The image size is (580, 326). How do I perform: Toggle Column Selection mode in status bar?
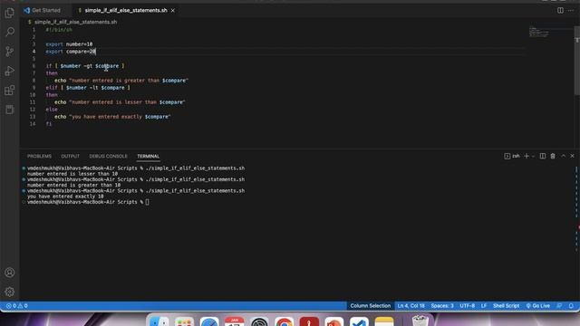(x=371, y=306)
